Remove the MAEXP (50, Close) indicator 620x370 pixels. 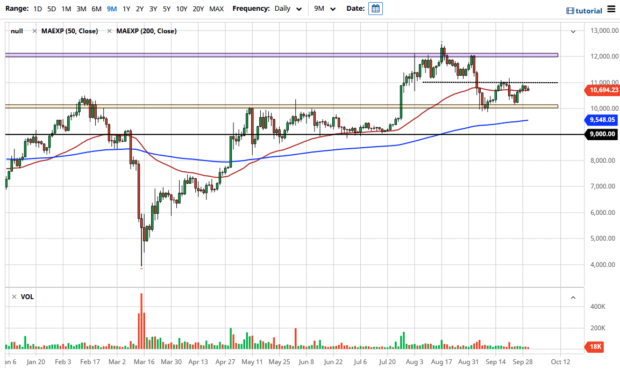click(35, 31)
